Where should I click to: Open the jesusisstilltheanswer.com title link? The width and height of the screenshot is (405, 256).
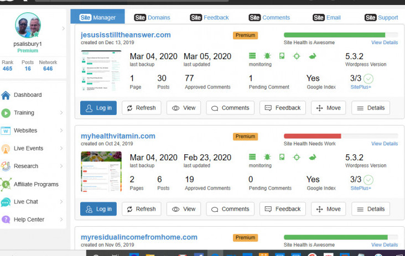(x=126, y=35)
